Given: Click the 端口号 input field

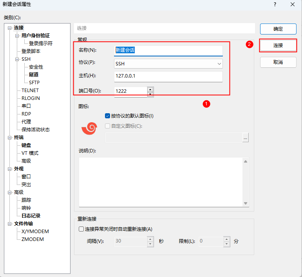Looking at the screenshot, I should click(x=130, y=92).
